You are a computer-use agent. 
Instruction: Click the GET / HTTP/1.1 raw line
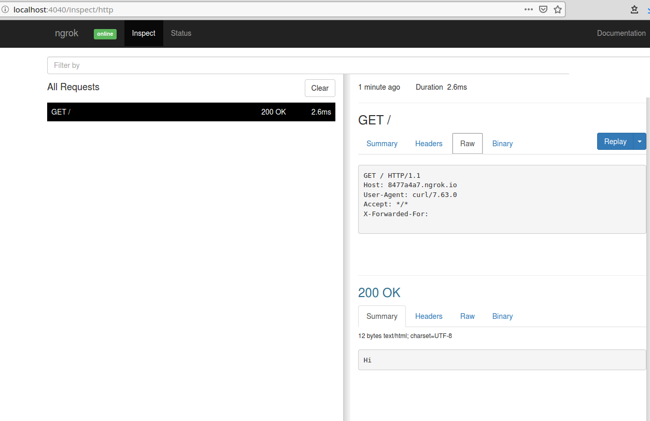tap(392, 176)
